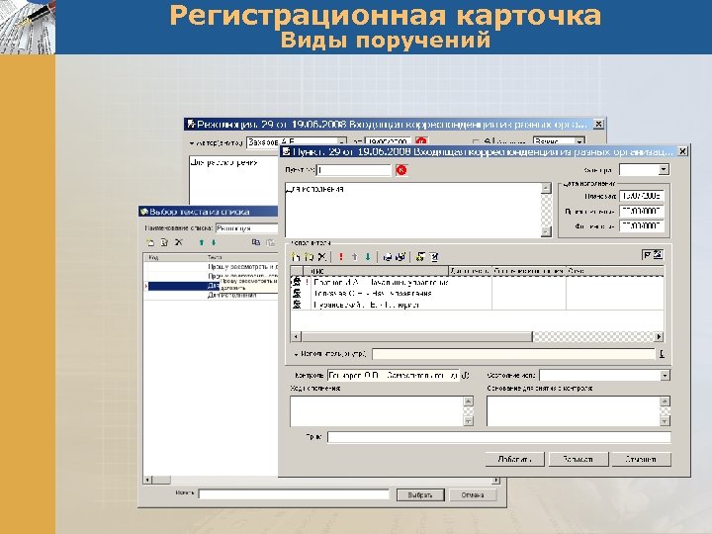Click copy icon in Выбор текста toolbar

[x=256, y=242]
